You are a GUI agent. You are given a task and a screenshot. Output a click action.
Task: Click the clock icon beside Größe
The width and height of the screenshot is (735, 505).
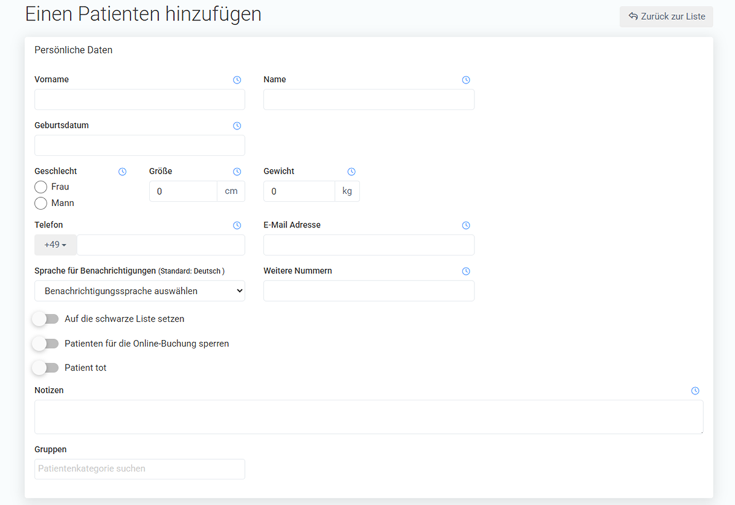click(237, 172)
